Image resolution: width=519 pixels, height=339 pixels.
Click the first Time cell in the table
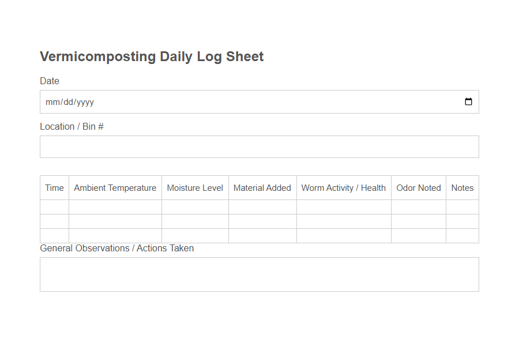(x=54, y=206)
